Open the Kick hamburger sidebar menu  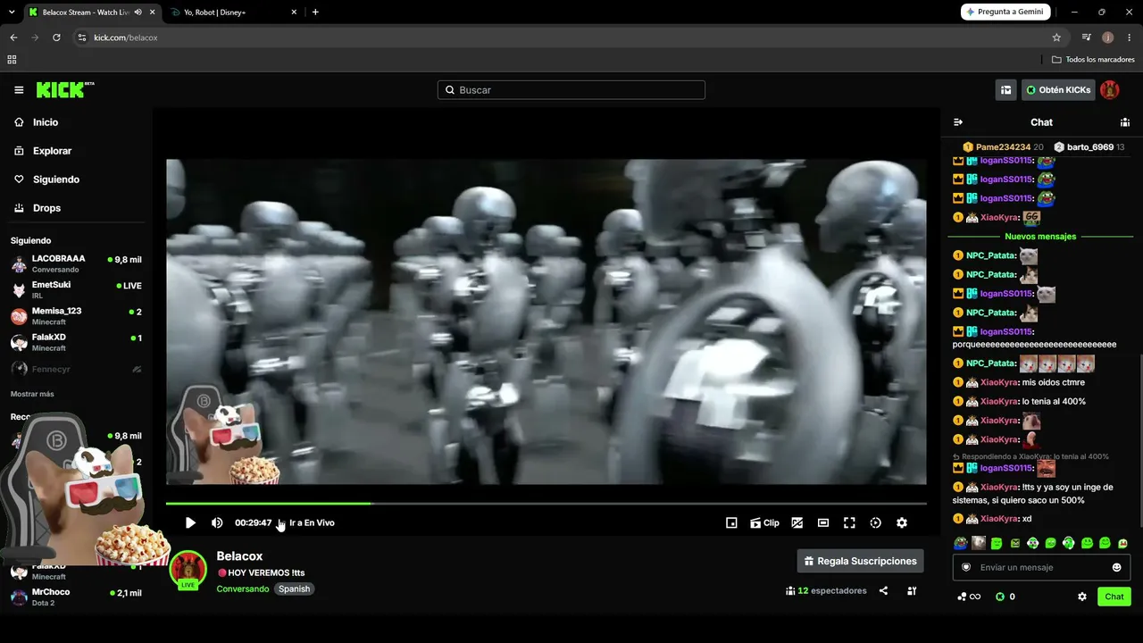(19, 90)
